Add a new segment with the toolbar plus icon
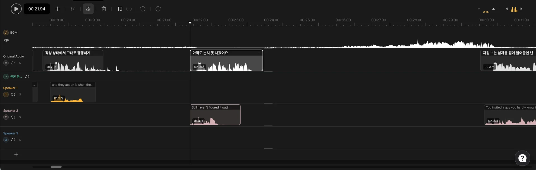 click(57, 9)
